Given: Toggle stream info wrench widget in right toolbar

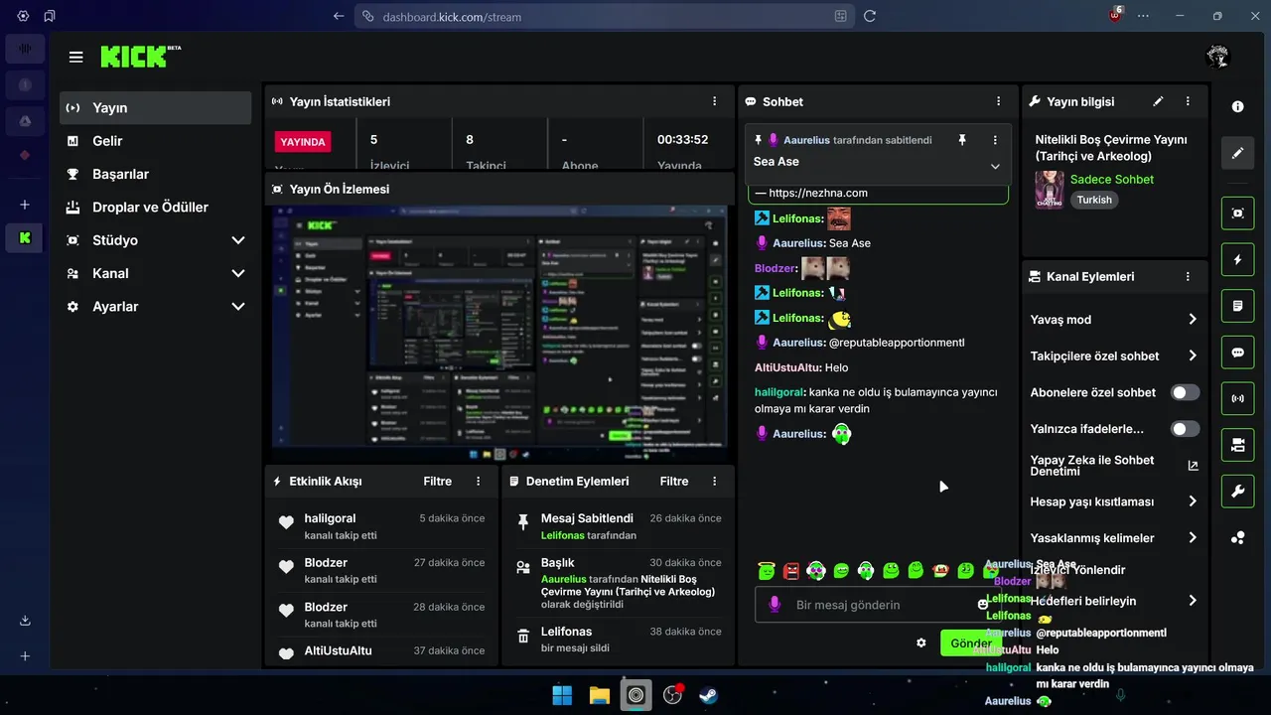Looking at the screenshot, I should tap(1237, 492).
